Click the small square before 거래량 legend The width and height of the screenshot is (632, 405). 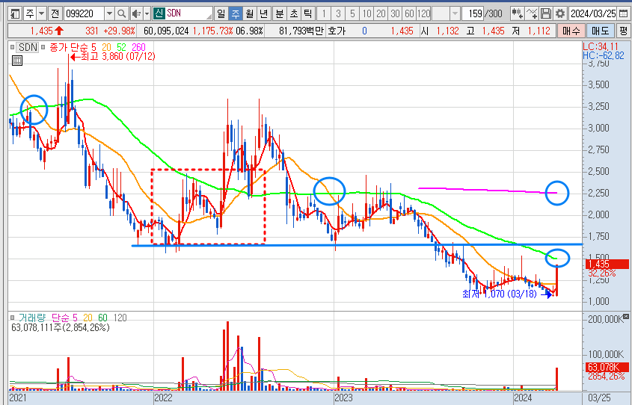pyautogui.click(x=13, y=318)
